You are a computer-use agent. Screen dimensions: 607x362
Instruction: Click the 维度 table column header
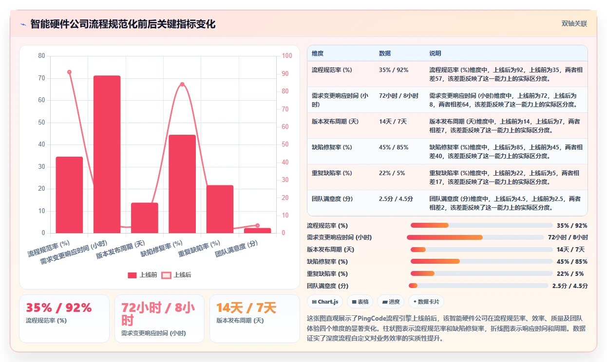318,53
